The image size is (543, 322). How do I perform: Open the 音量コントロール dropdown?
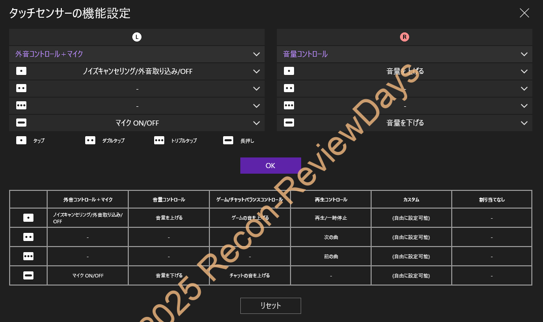coord(524,54)
